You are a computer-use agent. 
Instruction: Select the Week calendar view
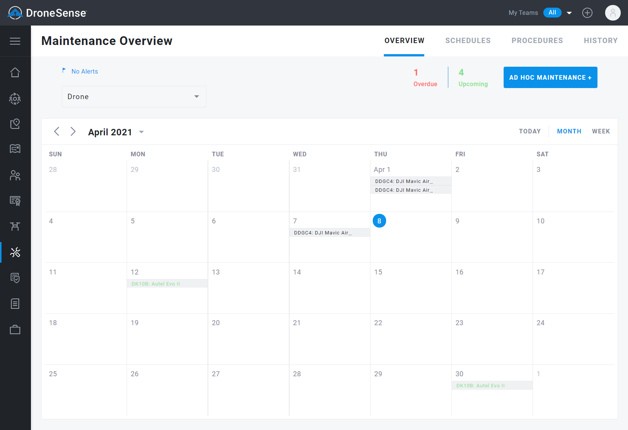tap(601, 132)
